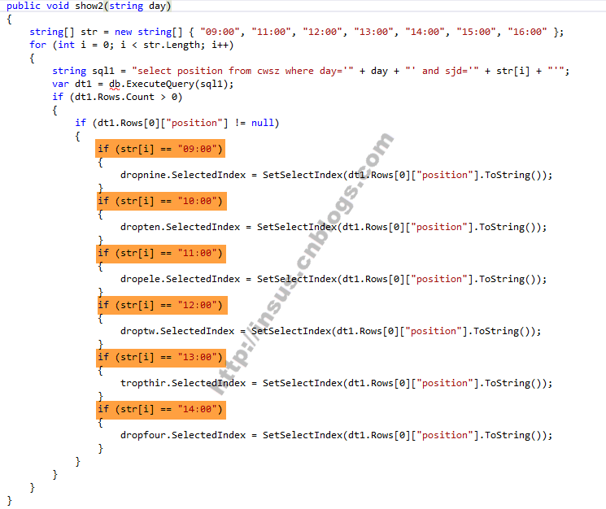This screenshot has width=606, height=509.
Task: Click the dropten.SelectedIndex assignment line
Action: 334,227
